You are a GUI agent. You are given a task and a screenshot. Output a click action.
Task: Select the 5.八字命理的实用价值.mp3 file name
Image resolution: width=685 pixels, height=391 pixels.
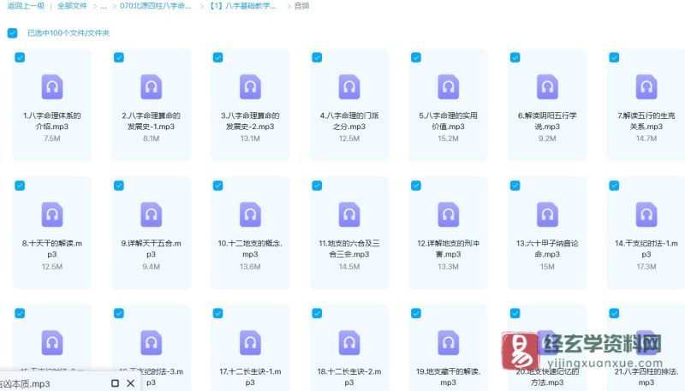[449, 121]
